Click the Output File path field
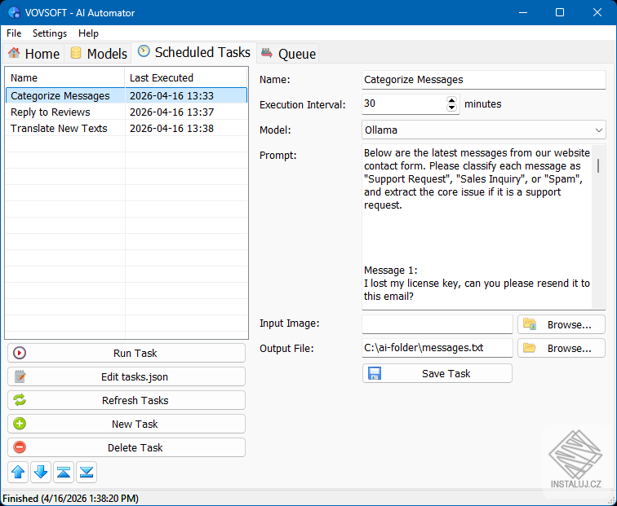 pos(437,348)
